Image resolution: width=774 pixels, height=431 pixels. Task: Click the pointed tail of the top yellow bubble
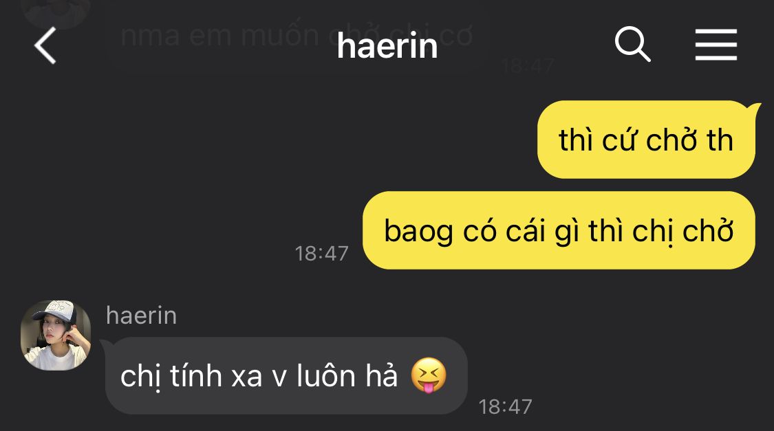753,107
